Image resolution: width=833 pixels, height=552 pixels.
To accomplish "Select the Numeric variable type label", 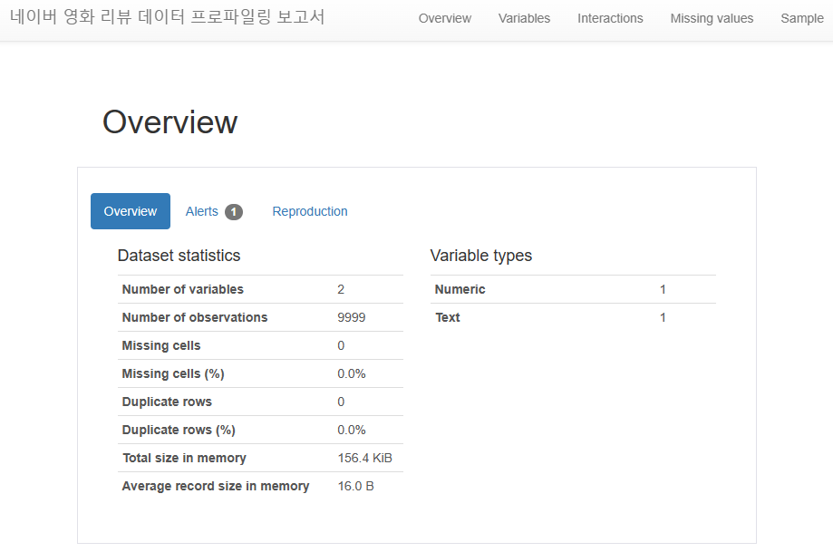I will tap(460, 289).
